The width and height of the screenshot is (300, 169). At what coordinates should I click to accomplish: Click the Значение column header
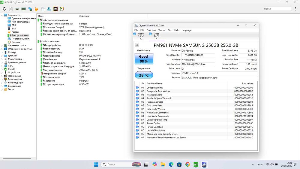(84, 16)
